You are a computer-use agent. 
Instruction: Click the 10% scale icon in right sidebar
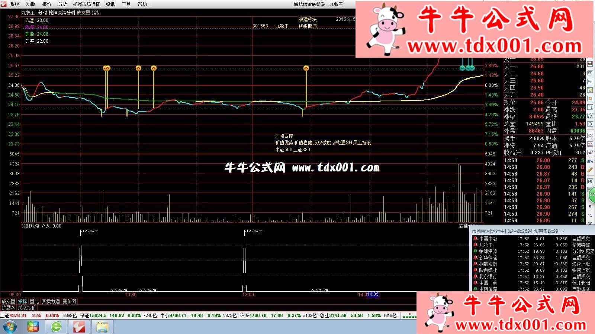pyautogui.click(x=591, y=161)
